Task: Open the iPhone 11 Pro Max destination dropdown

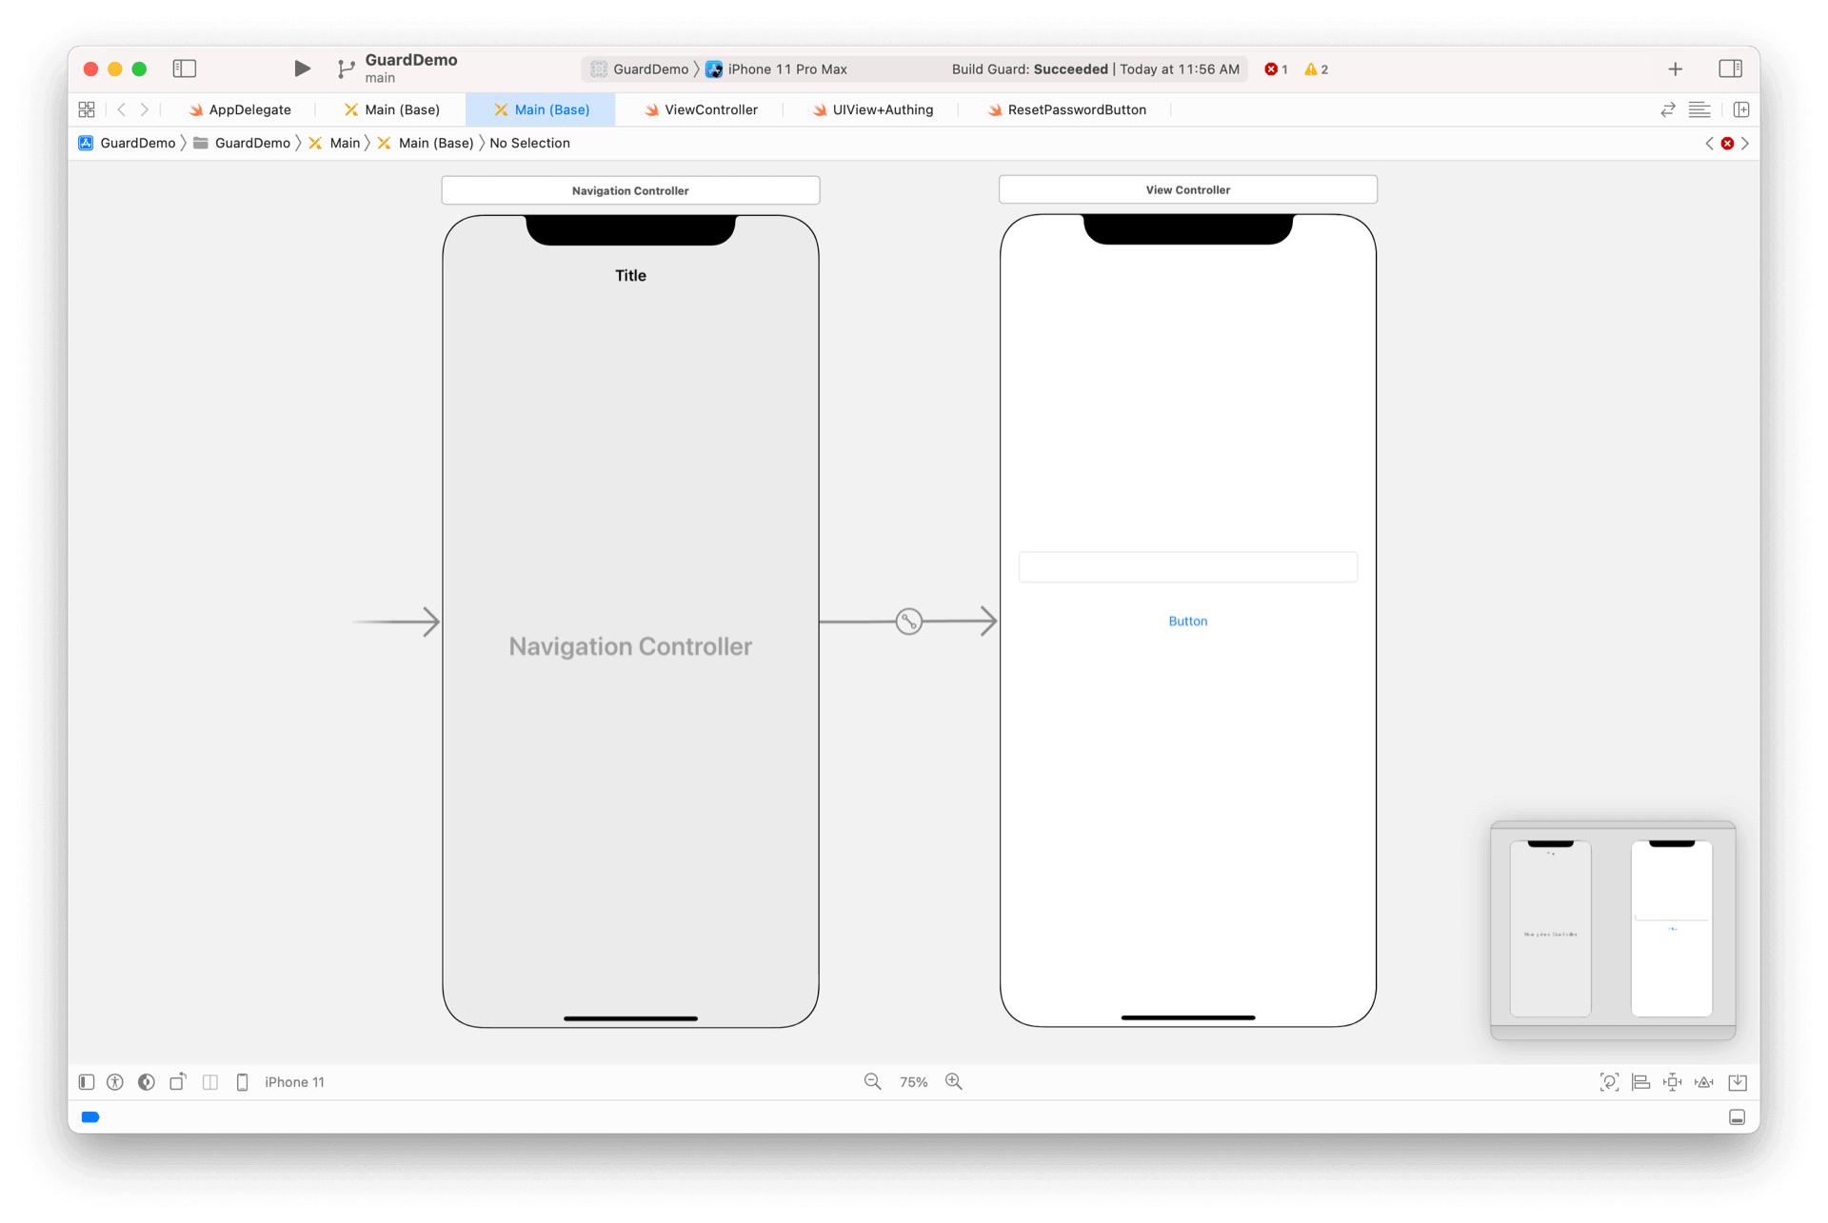Action: pos(786,69)
